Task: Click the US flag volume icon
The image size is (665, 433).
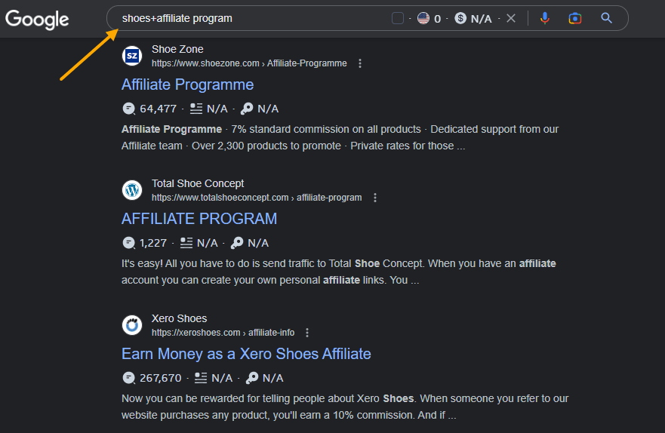Action: (x=423, y=18)
